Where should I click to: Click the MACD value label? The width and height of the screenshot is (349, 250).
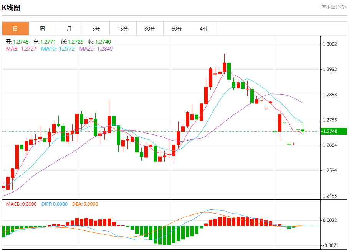point(22,204)
